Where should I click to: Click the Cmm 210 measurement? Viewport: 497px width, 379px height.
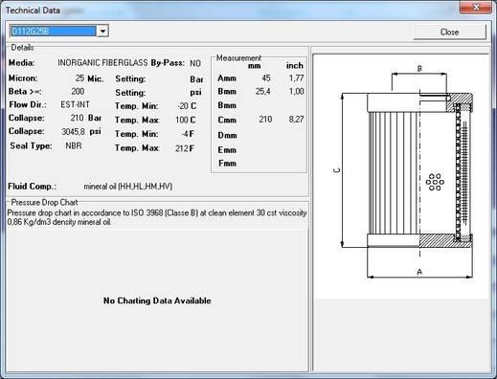[x=265, y=120]
